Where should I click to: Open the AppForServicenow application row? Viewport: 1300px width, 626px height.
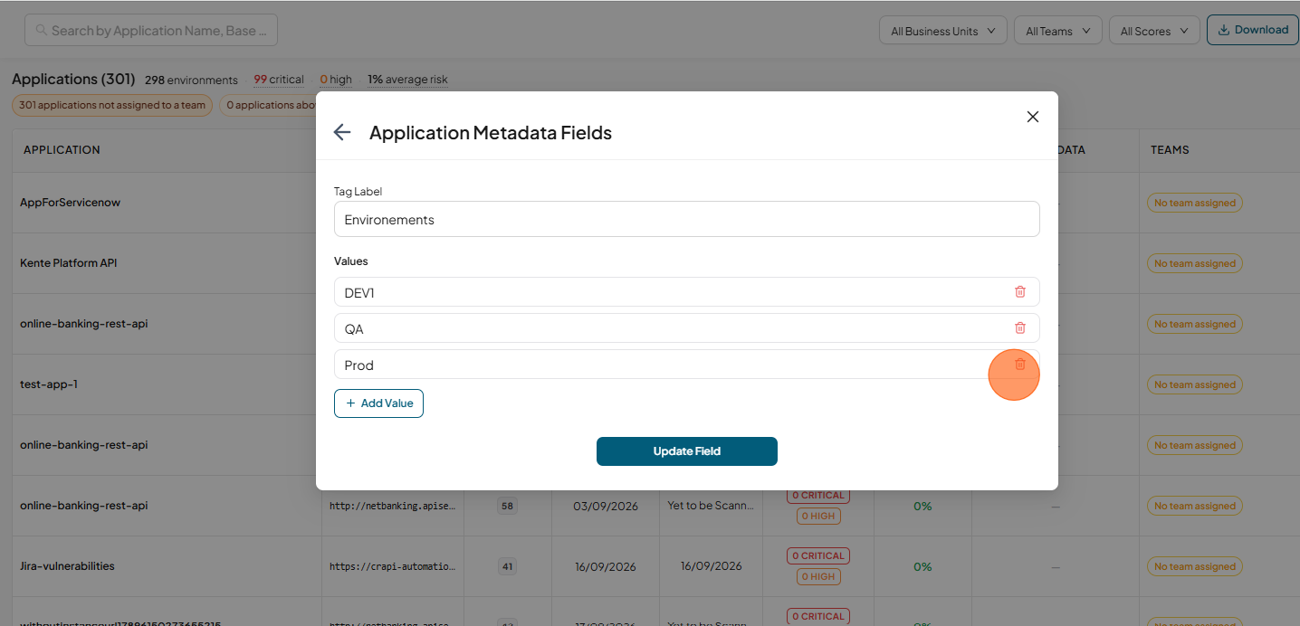coord(70,203)
